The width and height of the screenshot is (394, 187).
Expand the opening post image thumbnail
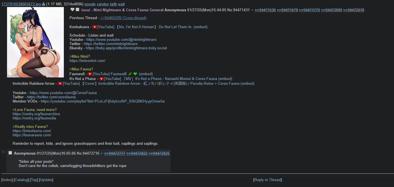pos(35,42)
